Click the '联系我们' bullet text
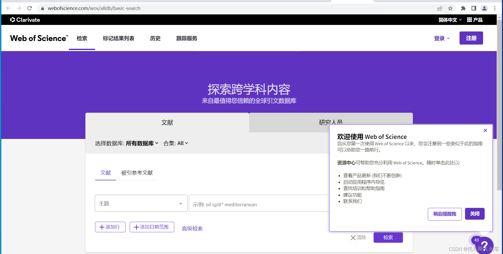Image resolution: width=503 pixels, height=254 pixels. (352, 201)
